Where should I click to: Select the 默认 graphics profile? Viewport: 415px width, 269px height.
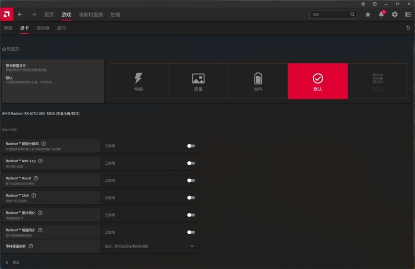click(317, 81)
